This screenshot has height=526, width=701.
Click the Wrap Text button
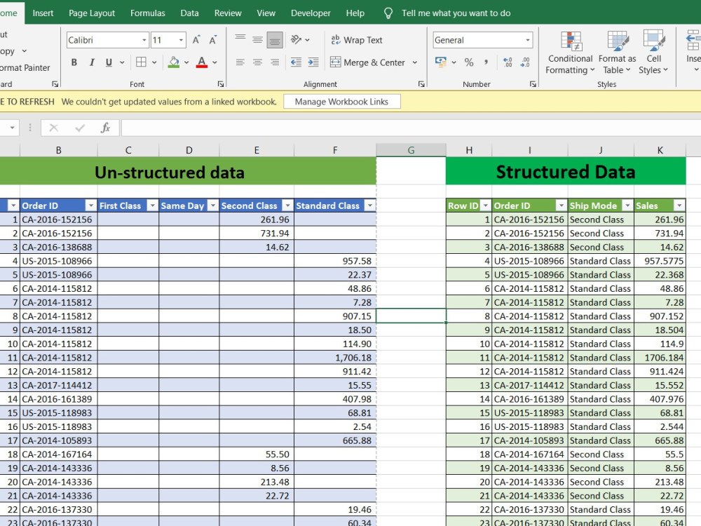[357, 40]
